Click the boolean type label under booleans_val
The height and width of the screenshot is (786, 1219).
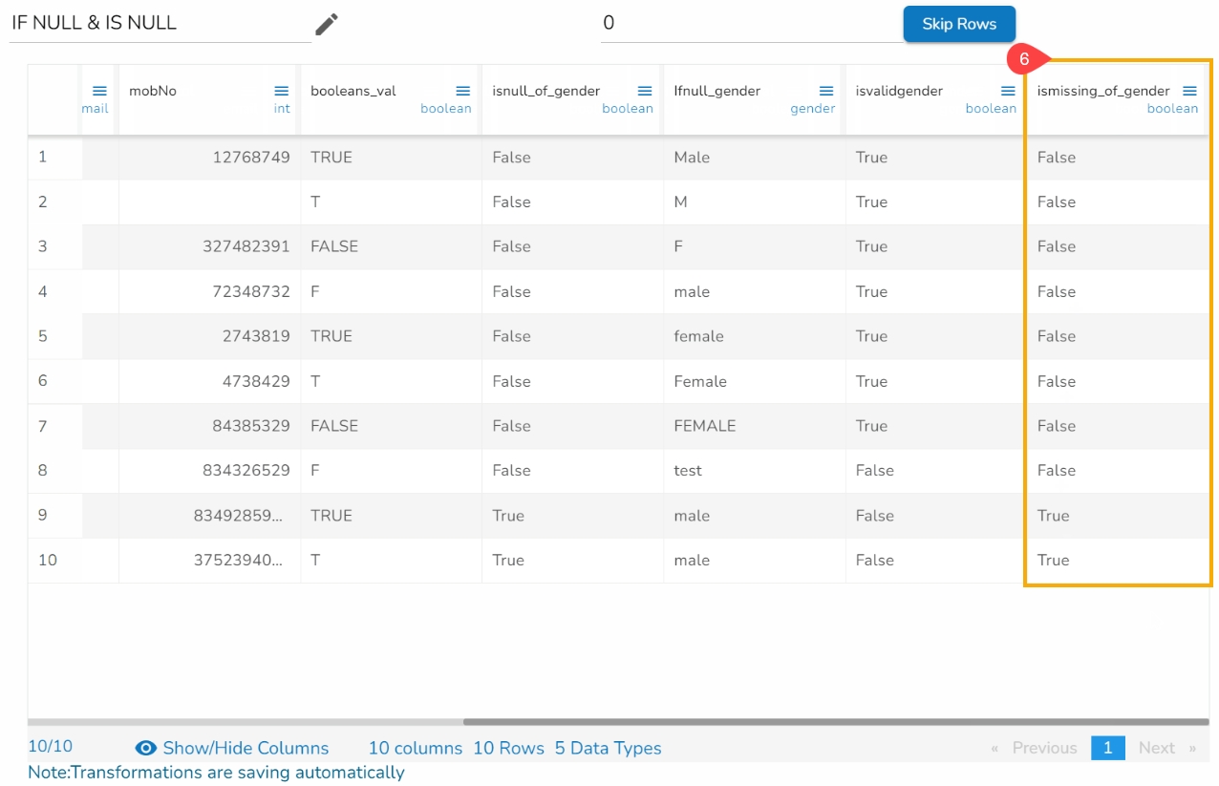coord(445,109)
